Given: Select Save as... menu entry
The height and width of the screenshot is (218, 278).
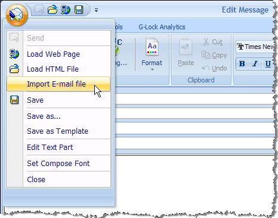Looking at the screenshot, I should 58,116.
